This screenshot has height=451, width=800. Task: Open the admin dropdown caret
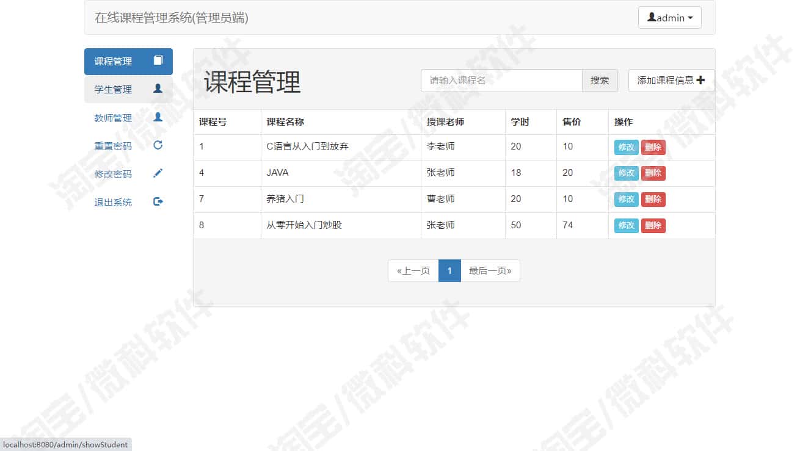[x=690, y=18]
